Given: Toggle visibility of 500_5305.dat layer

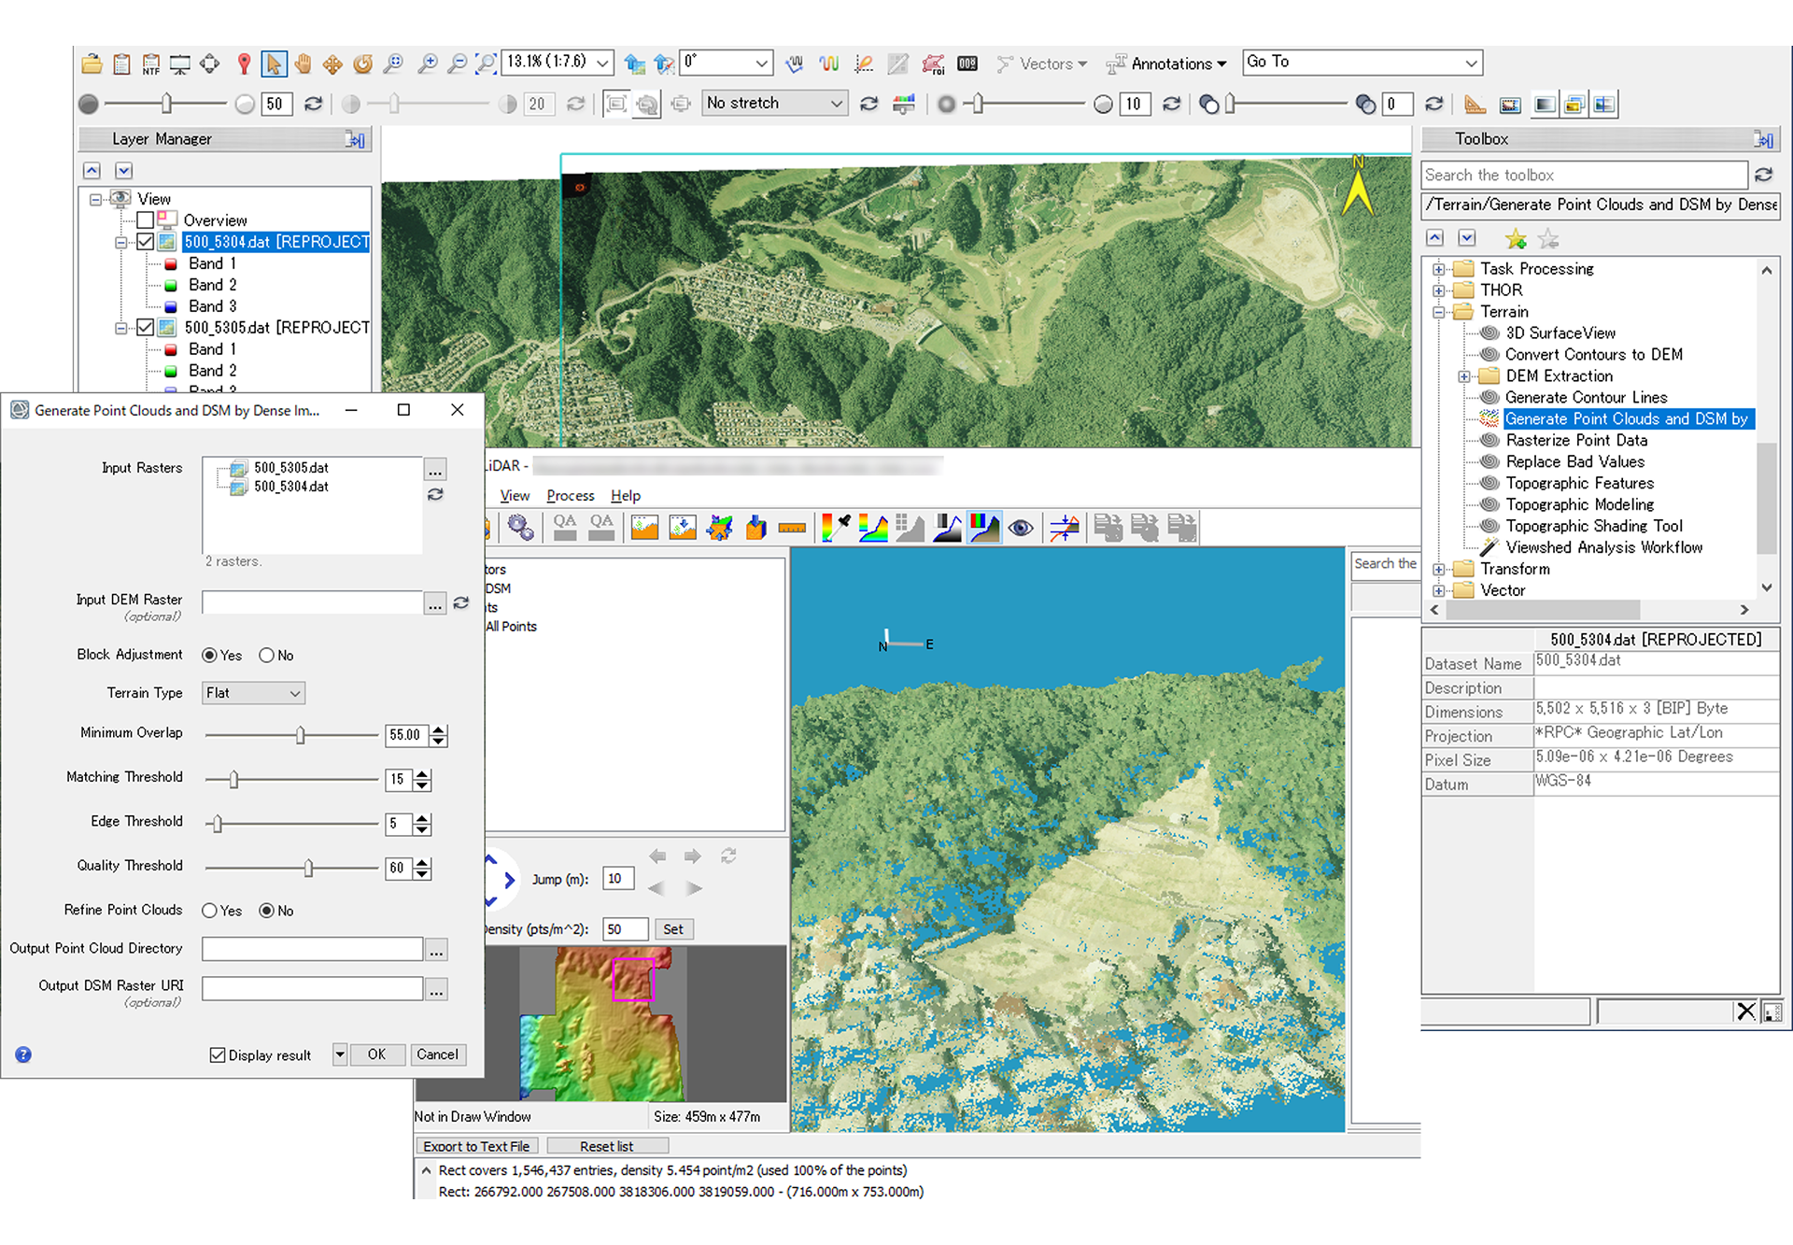Looking at the screenshot, I should (146, 328).
